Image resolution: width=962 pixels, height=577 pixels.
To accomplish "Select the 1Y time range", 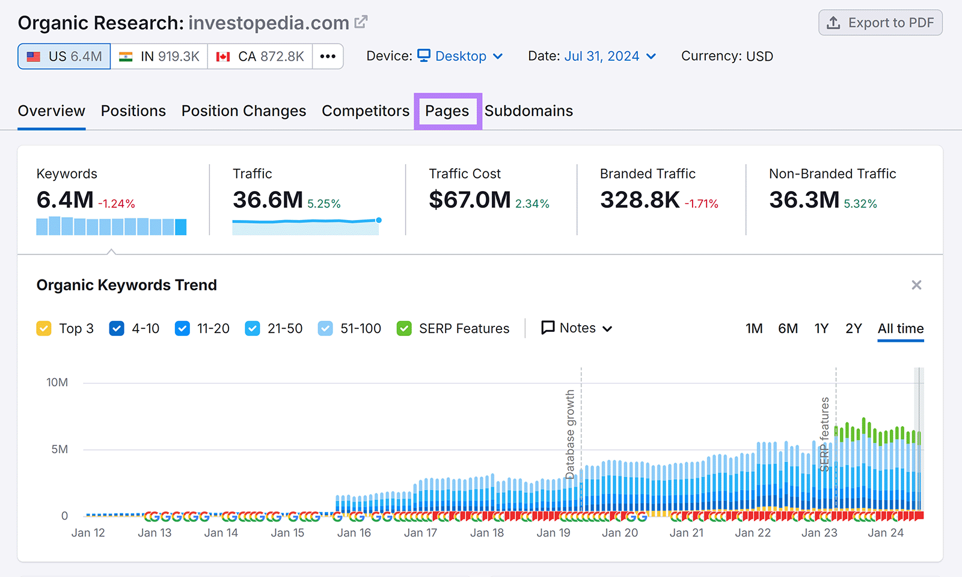I will [821, 328].
